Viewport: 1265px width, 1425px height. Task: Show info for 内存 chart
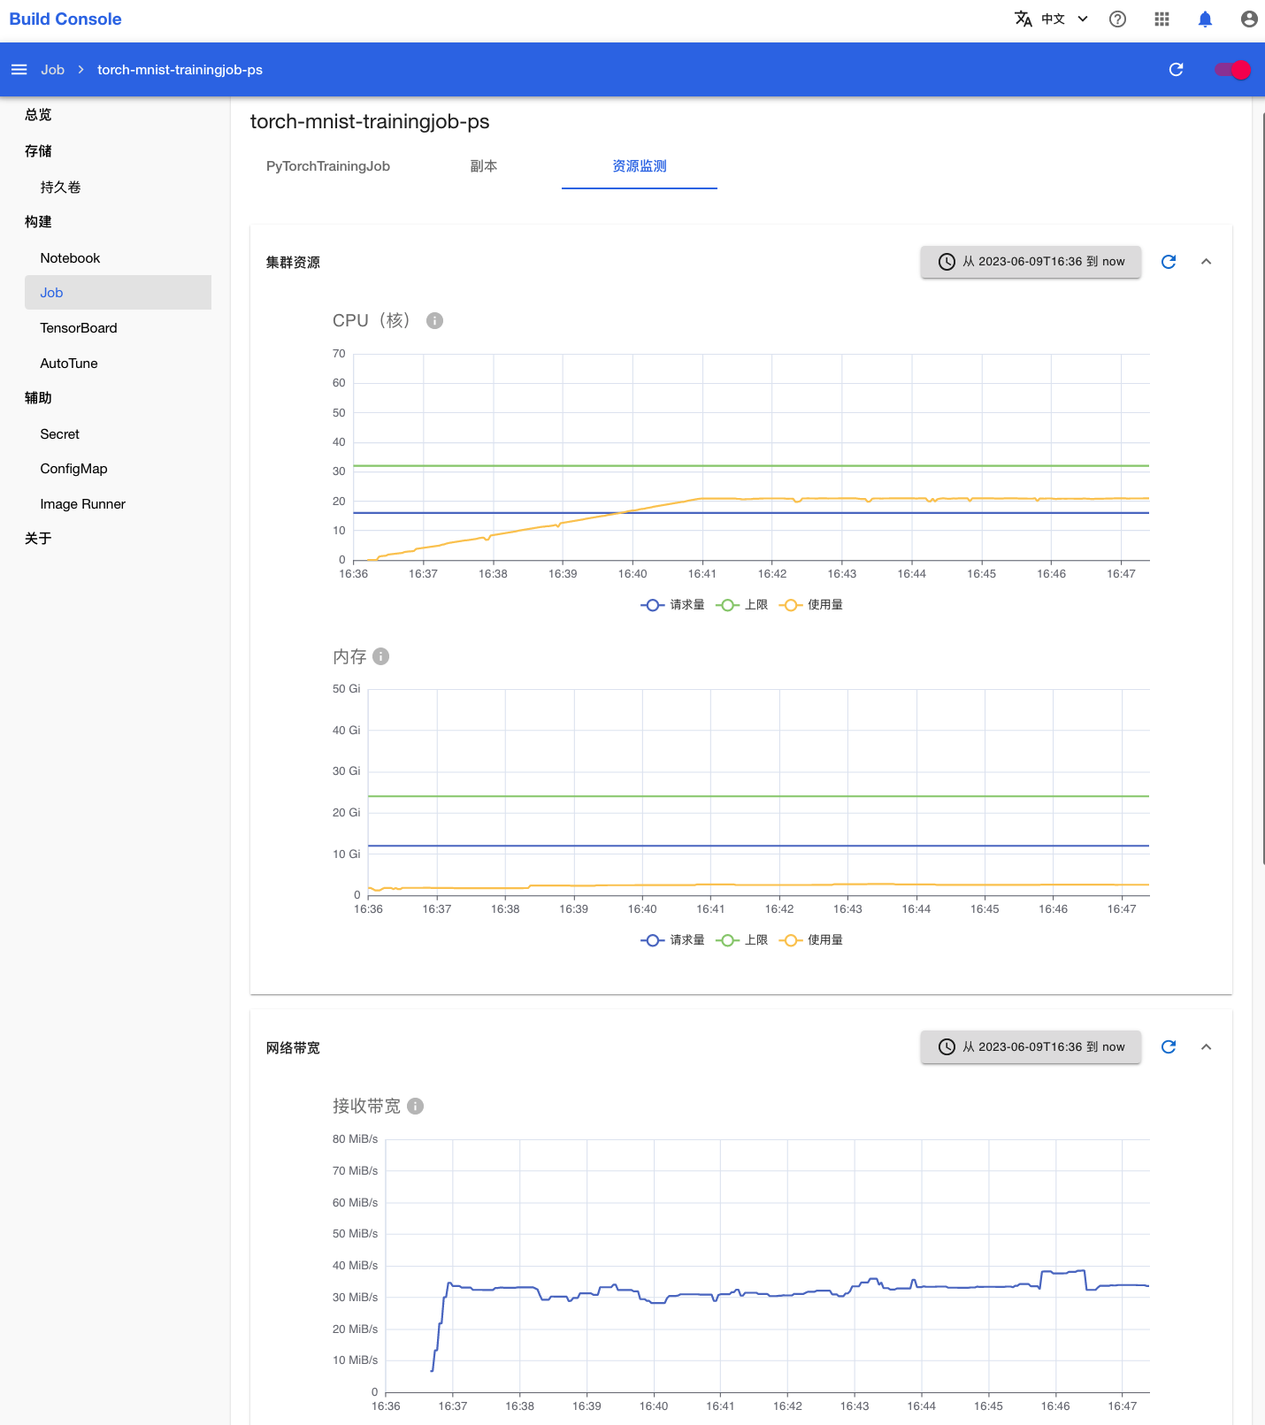381,656
